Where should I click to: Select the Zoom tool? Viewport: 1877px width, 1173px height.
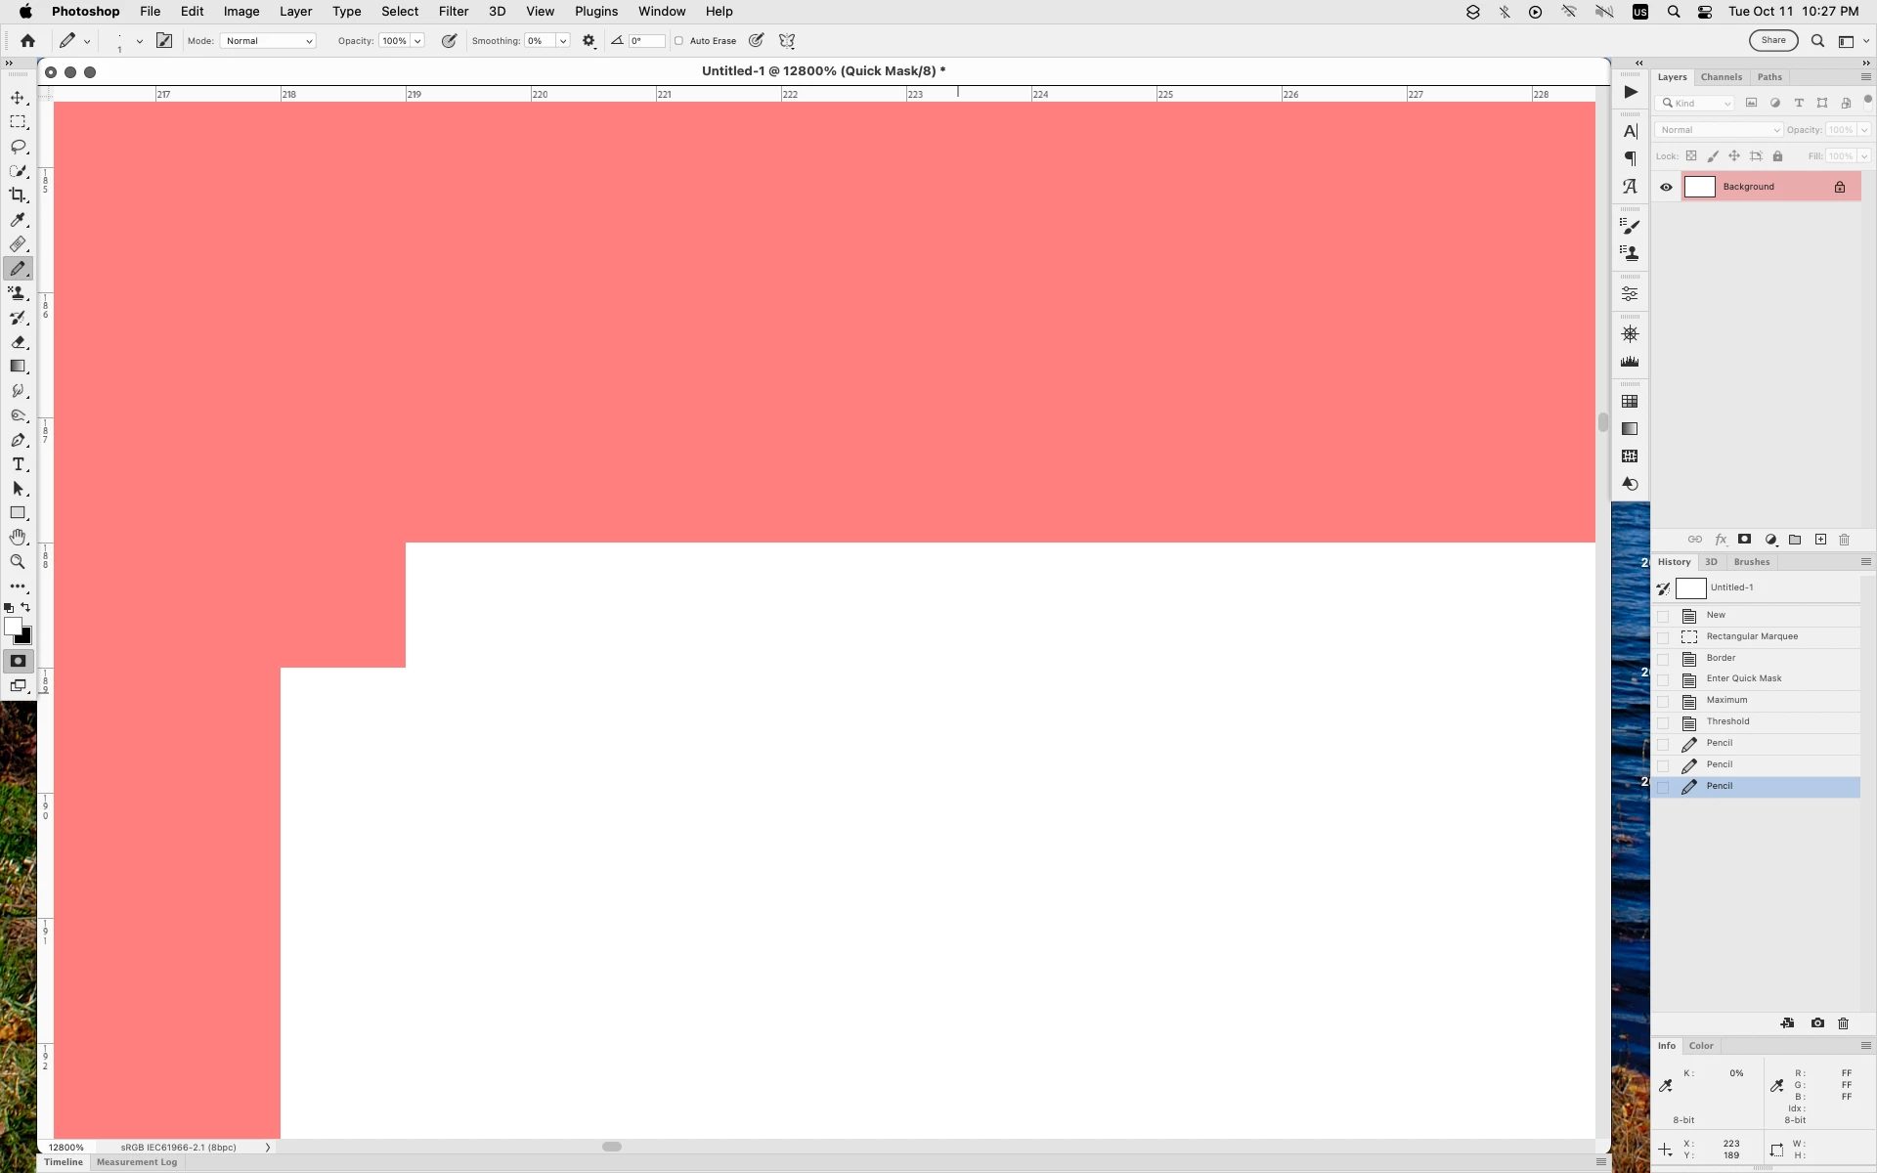coord(18,562)
